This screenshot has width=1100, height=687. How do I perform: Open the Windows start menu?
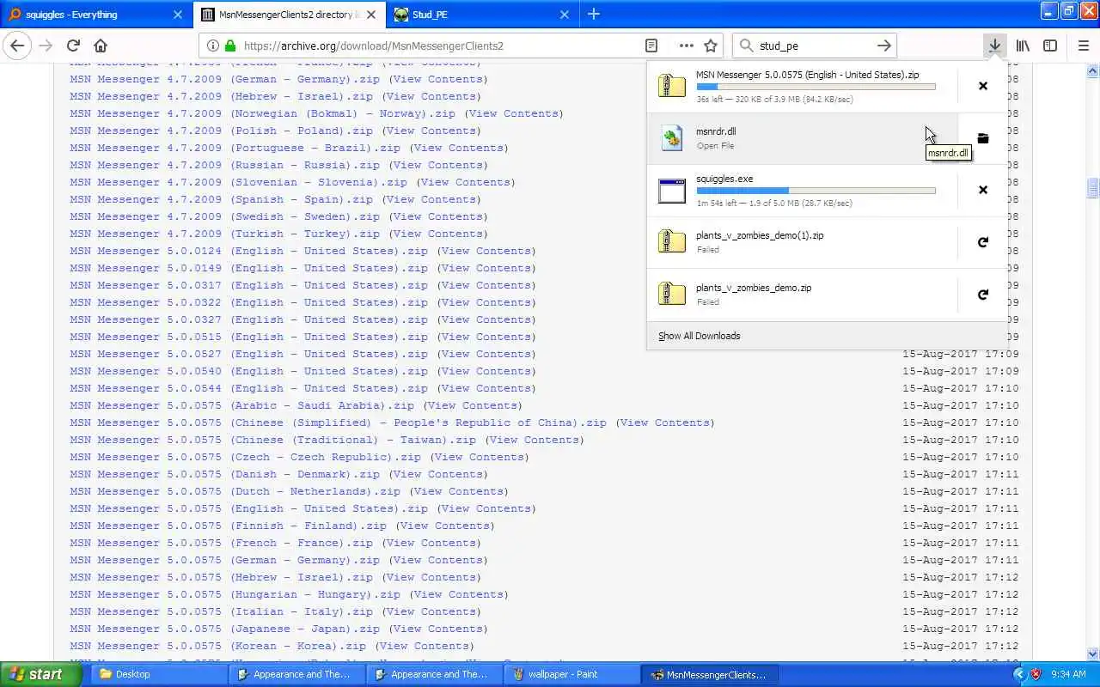pyautogui.click(x=40, y=674)
